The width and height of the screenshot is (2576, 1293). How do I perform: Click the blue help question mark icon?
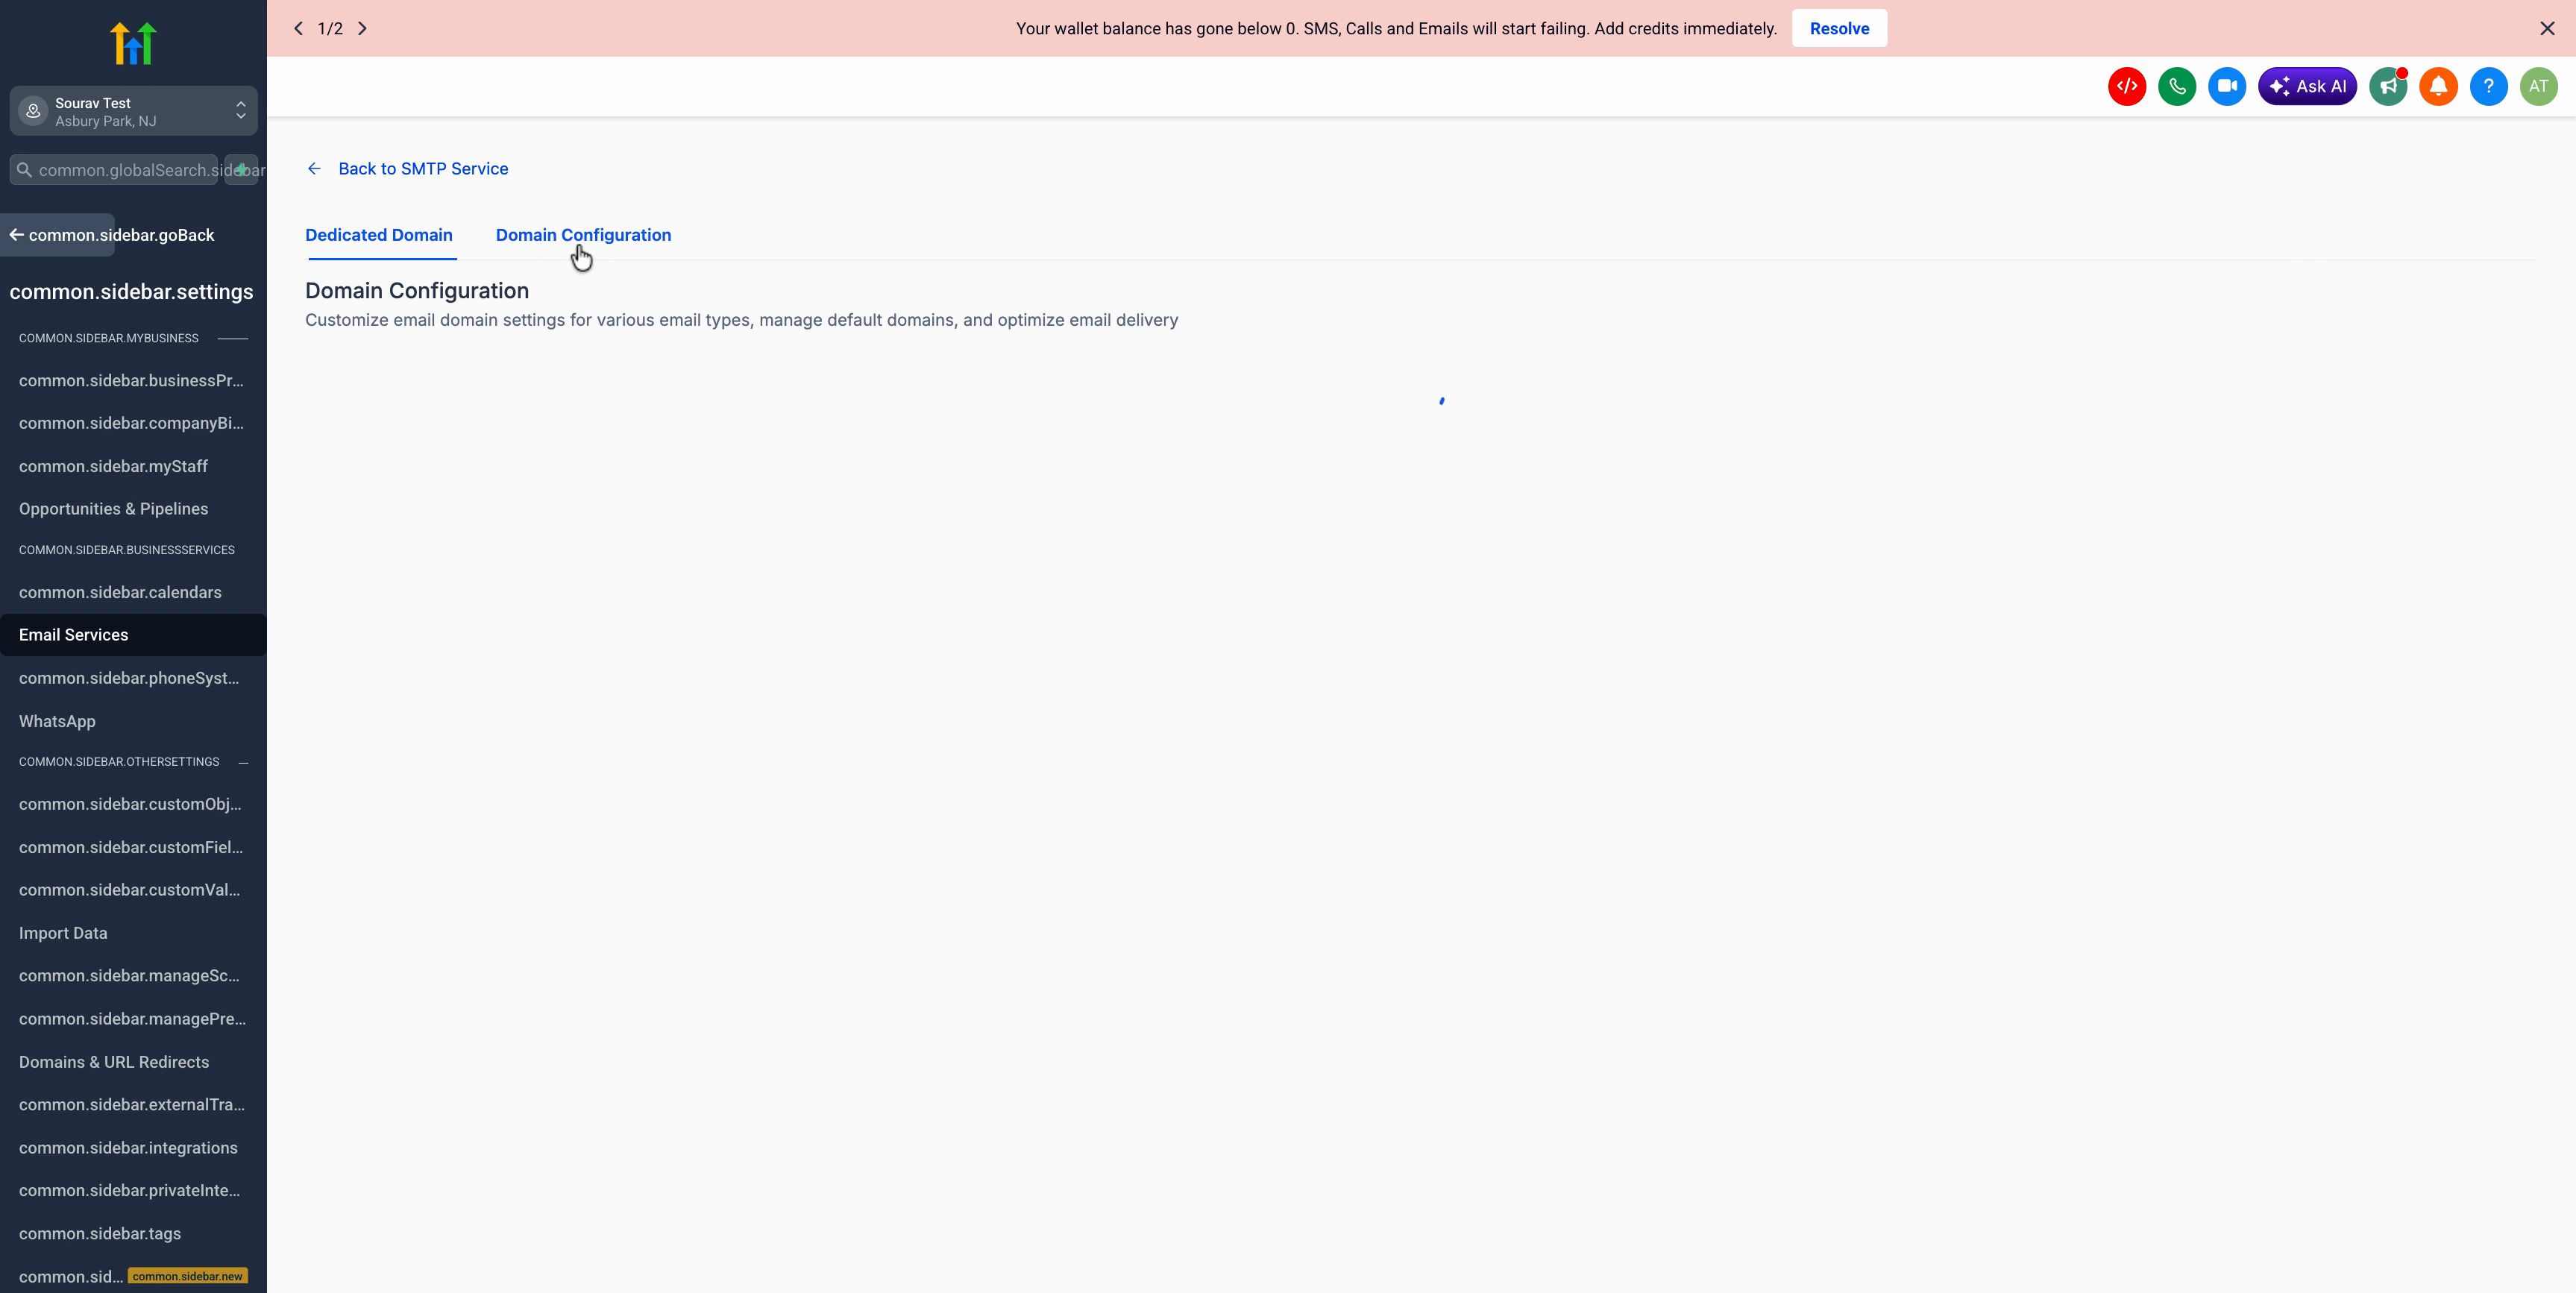click(2488, 86)
